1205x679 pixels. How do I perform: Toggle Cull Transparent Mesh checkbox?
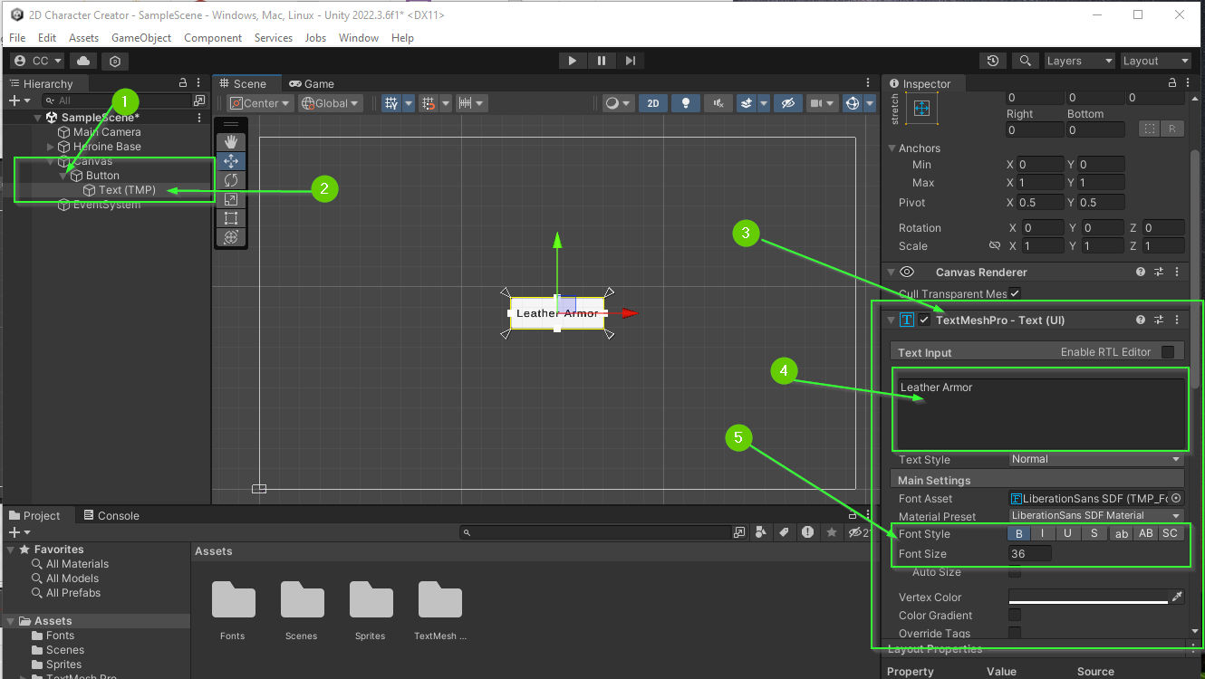(1015, 293)
